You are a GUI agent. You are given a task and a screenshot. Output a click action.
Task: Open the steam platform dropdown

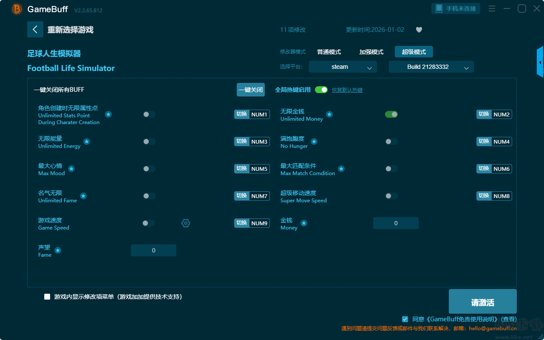(x=343, y=67)
